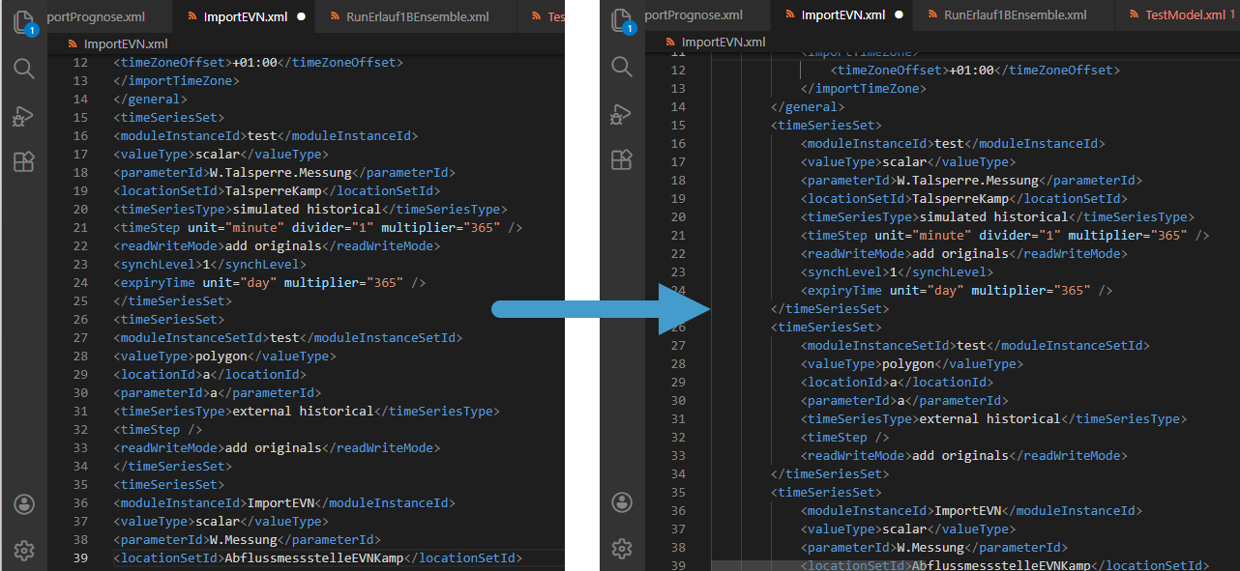Switch to RunErlauf1BEnsemble.xml tab in the right window

tap(1016, 14)
